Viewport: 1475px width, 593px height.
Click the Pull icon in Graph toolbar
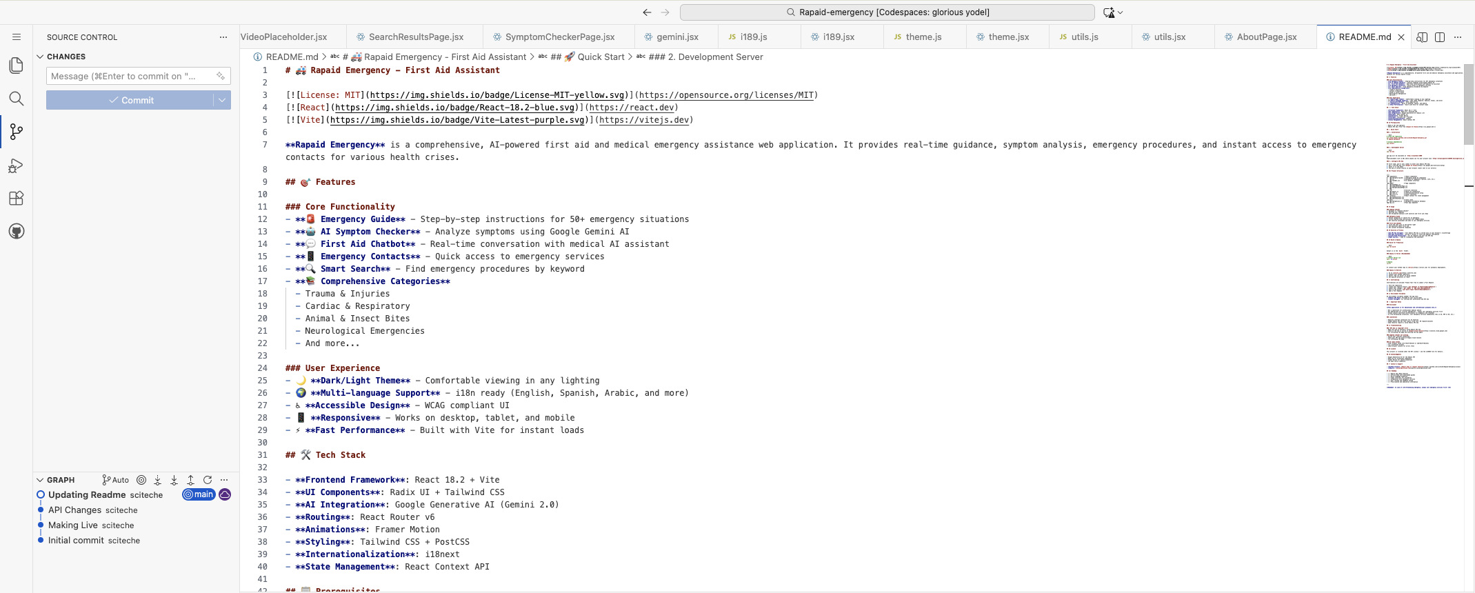pos(174,480)
